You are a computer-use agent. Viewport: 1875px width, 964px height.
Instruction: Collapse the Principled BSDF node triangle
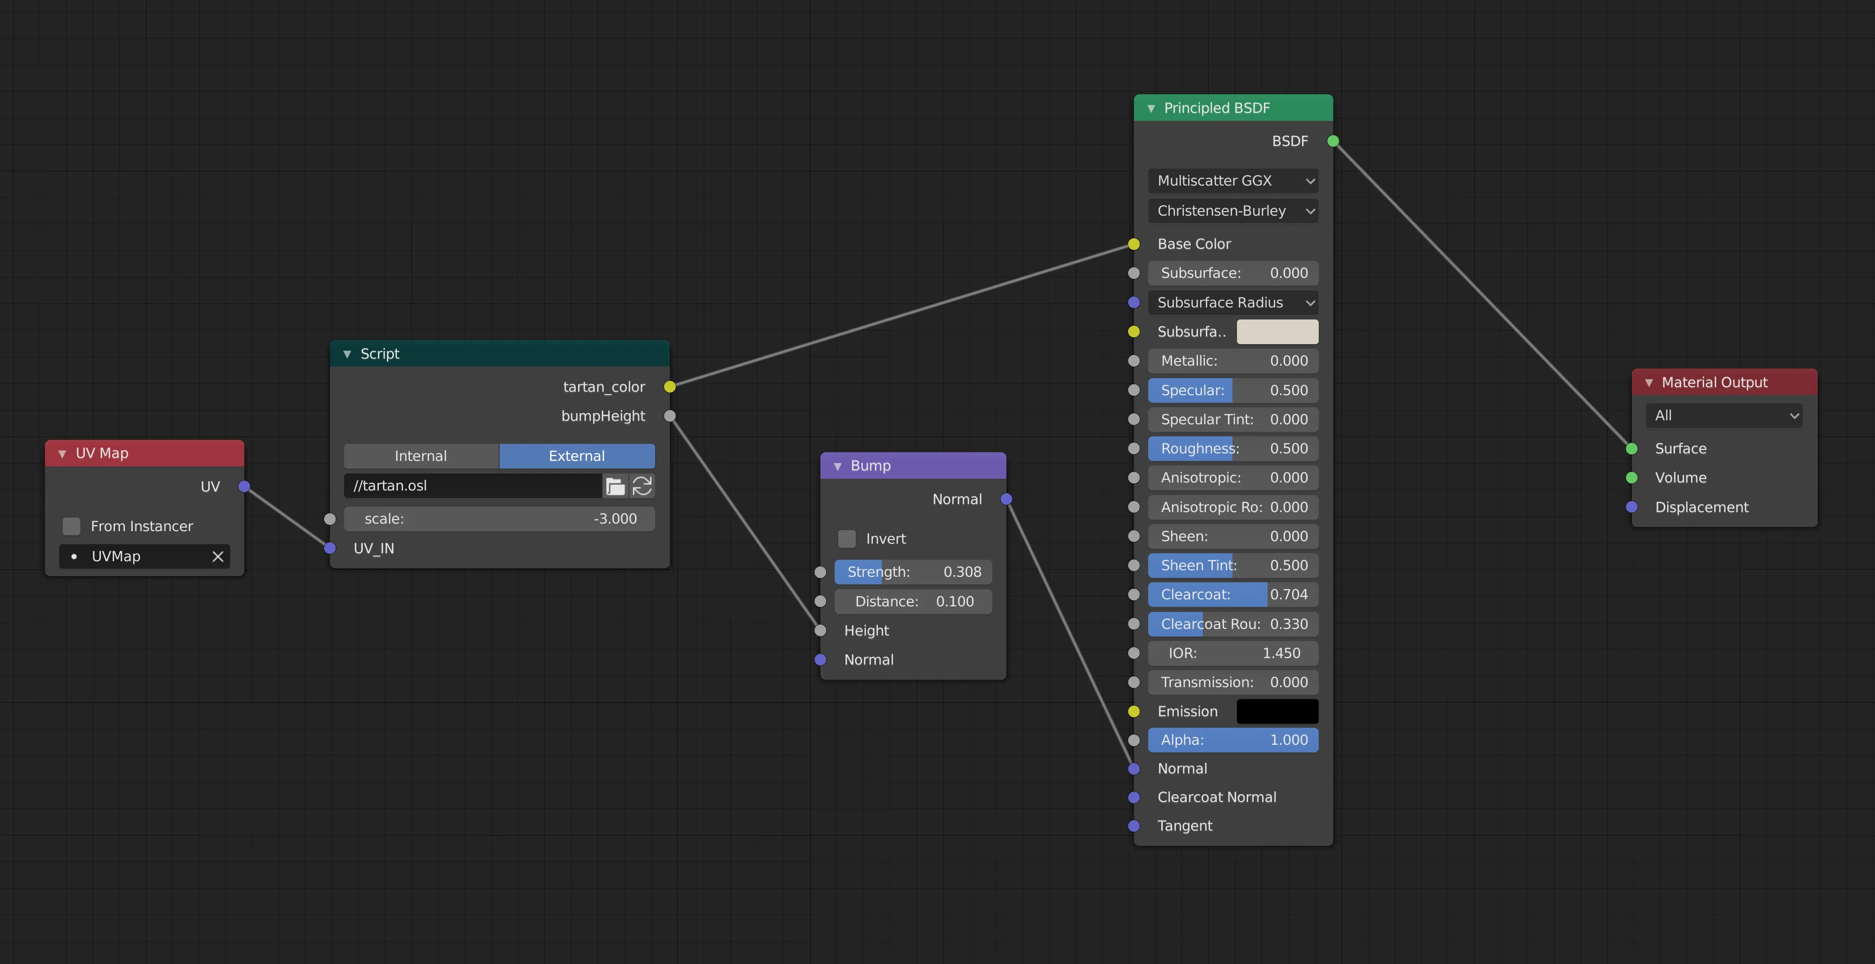coord(1151,108)
